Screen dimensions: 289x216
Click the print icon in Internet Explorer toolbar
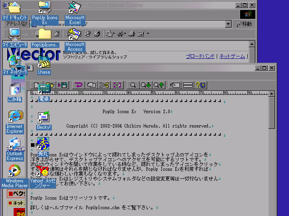point(132,34)
